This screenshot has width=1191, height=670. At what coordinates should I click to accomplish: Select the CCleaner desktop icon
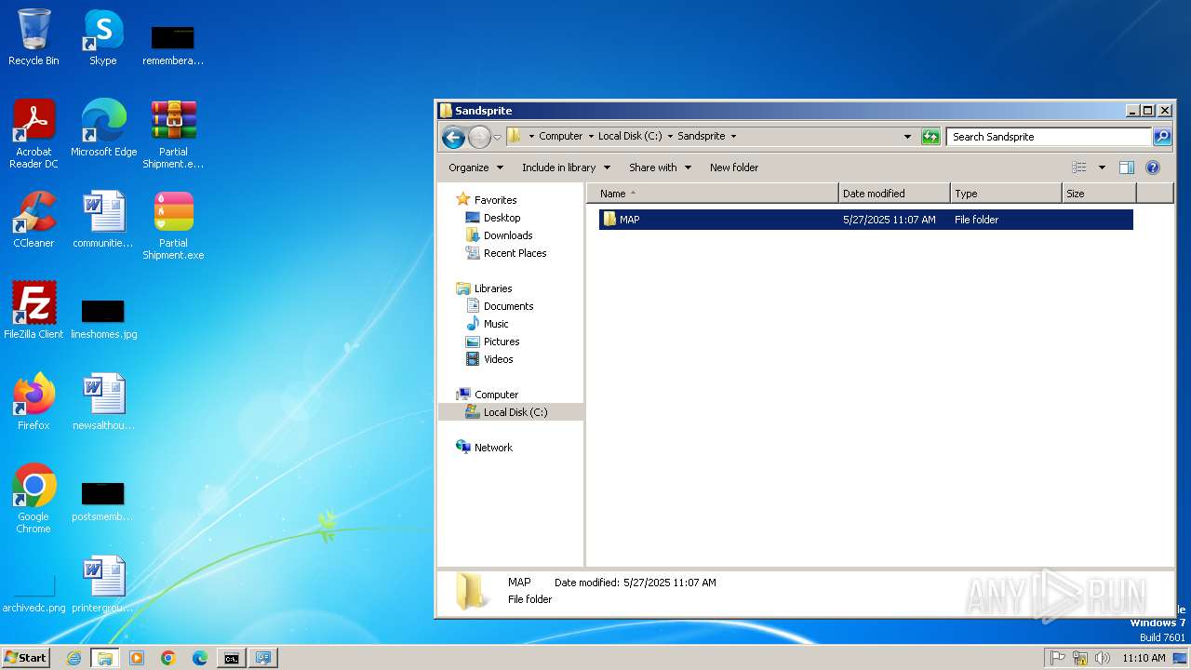33,220
